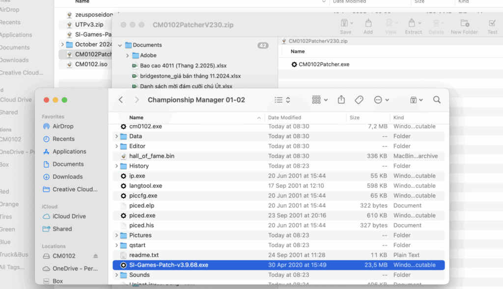This screenshot has width=503, height=289.
Task: Open the list view options dropdown
Action: click(x=282, y=100)
